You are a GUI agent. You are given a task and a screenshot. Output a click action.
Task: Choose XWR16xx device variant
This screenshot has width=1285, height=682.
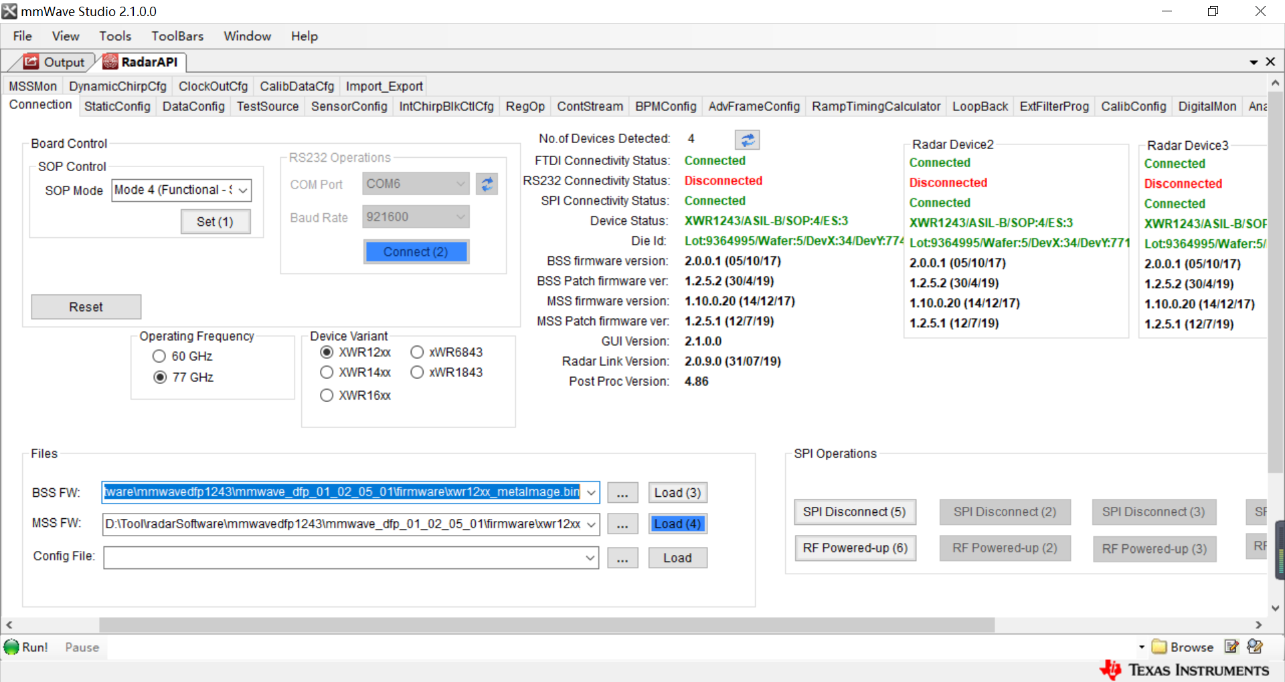click(x=327, y=395)
